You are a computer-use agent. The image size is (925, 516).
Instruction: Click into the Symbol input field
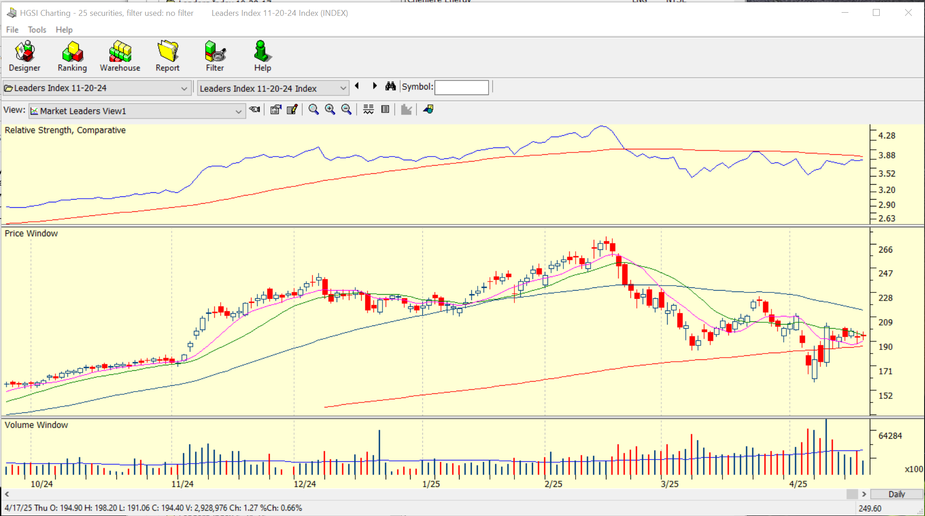tap(461, 87)
